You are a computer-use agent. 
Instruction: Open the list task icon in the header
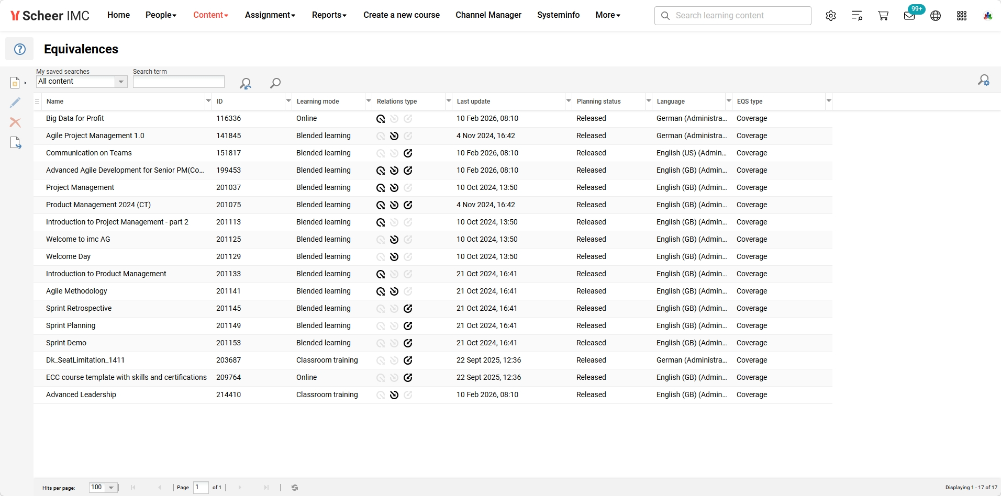pos(857,16)
